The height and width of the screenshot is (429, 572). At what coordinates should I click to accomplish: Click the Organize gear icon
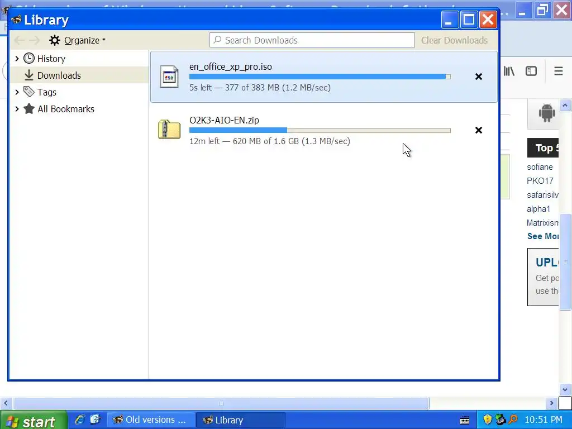(55, 40)
